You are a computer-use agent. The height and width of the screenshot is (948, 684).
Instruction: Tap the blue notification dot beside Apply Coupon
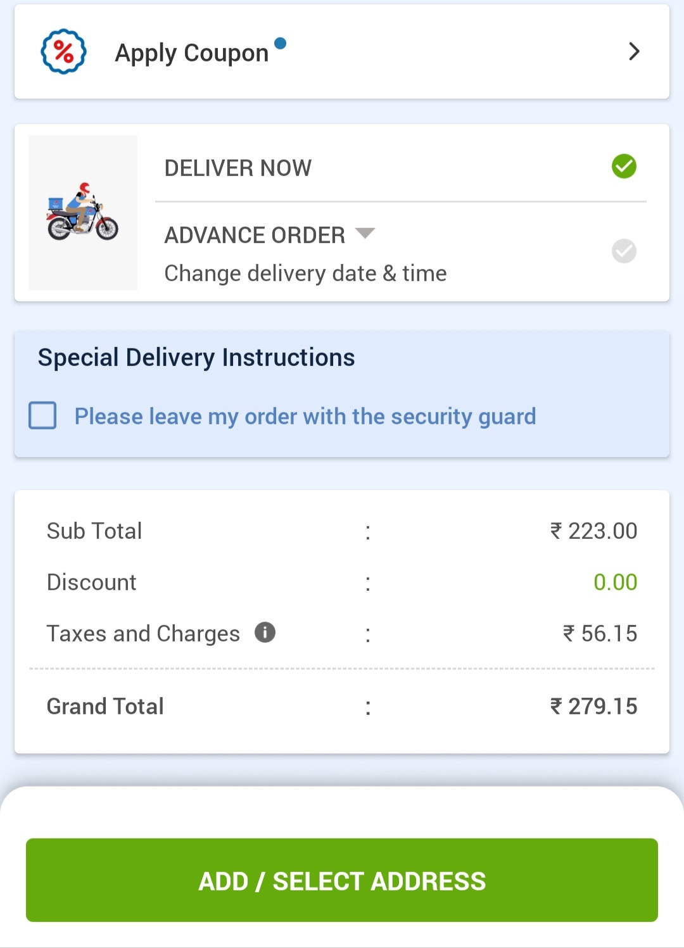[x=280, y=43]
